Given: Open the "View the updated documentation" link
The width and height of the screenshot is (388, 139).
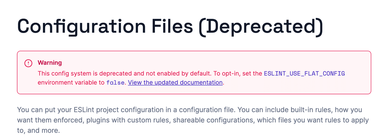Looking at the screenshot, I should (175, 82).
